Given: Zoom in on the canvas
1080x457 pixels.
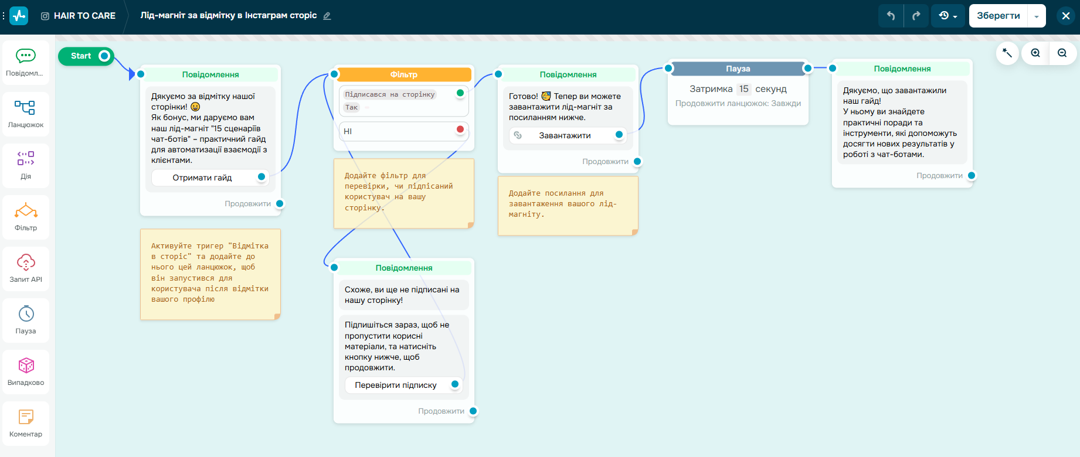Looking at the screenshot, I should click(1035, 53).
